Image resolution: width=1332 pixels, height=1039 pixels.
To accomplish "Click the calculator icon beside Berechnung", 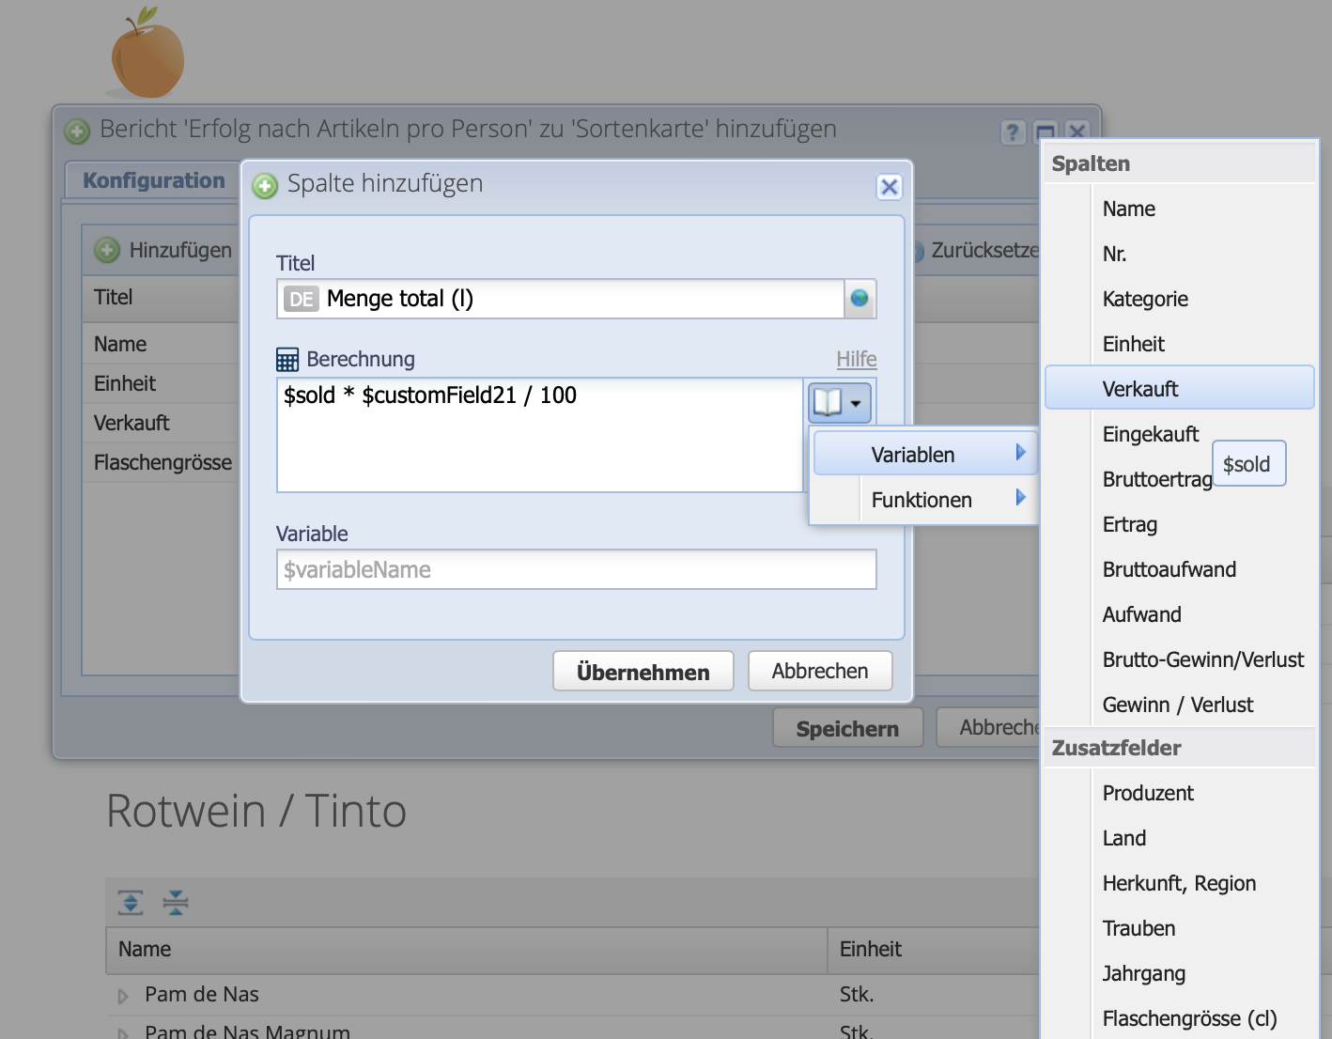I will click(x=287, y=359).
